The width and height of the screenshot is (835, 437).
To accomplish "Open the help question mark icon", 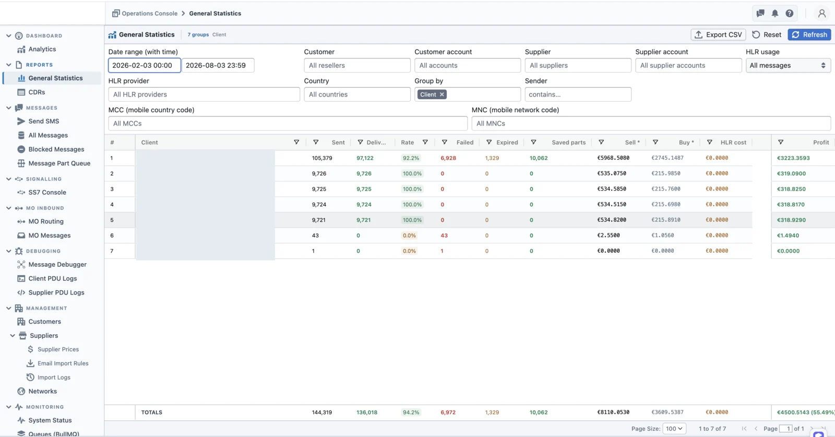I will pyautogui.click(x=790, y=14).
